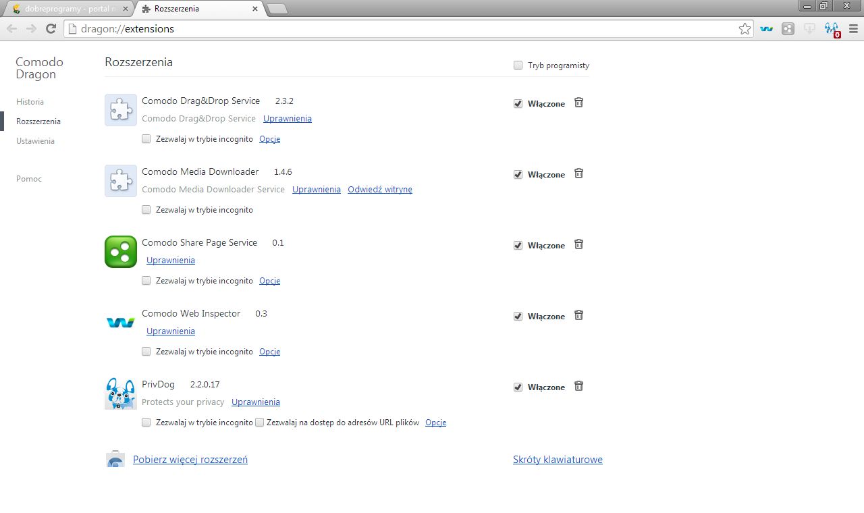Viewport: 864px width, 513px height.
Task: Click the address bar with dragon://extensions
Action: tap(408, 29)
